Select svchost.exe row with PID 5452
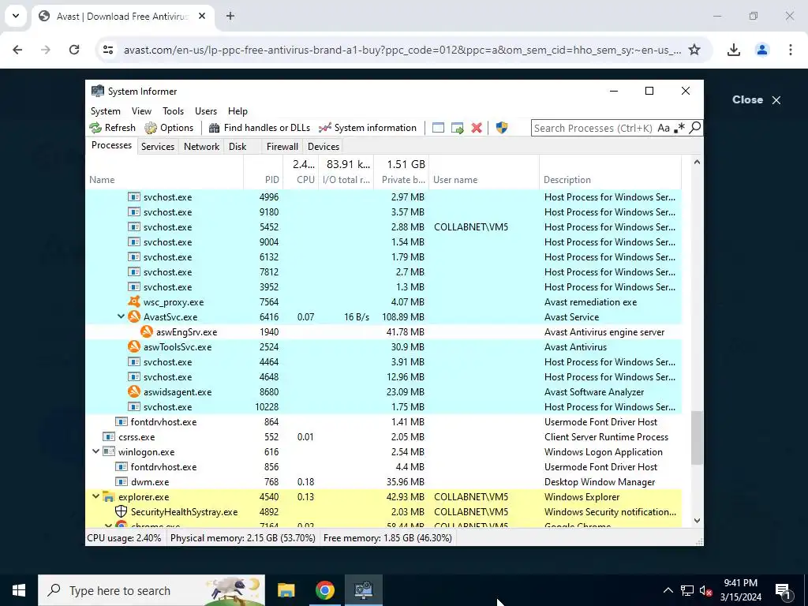 pos(383,226)
